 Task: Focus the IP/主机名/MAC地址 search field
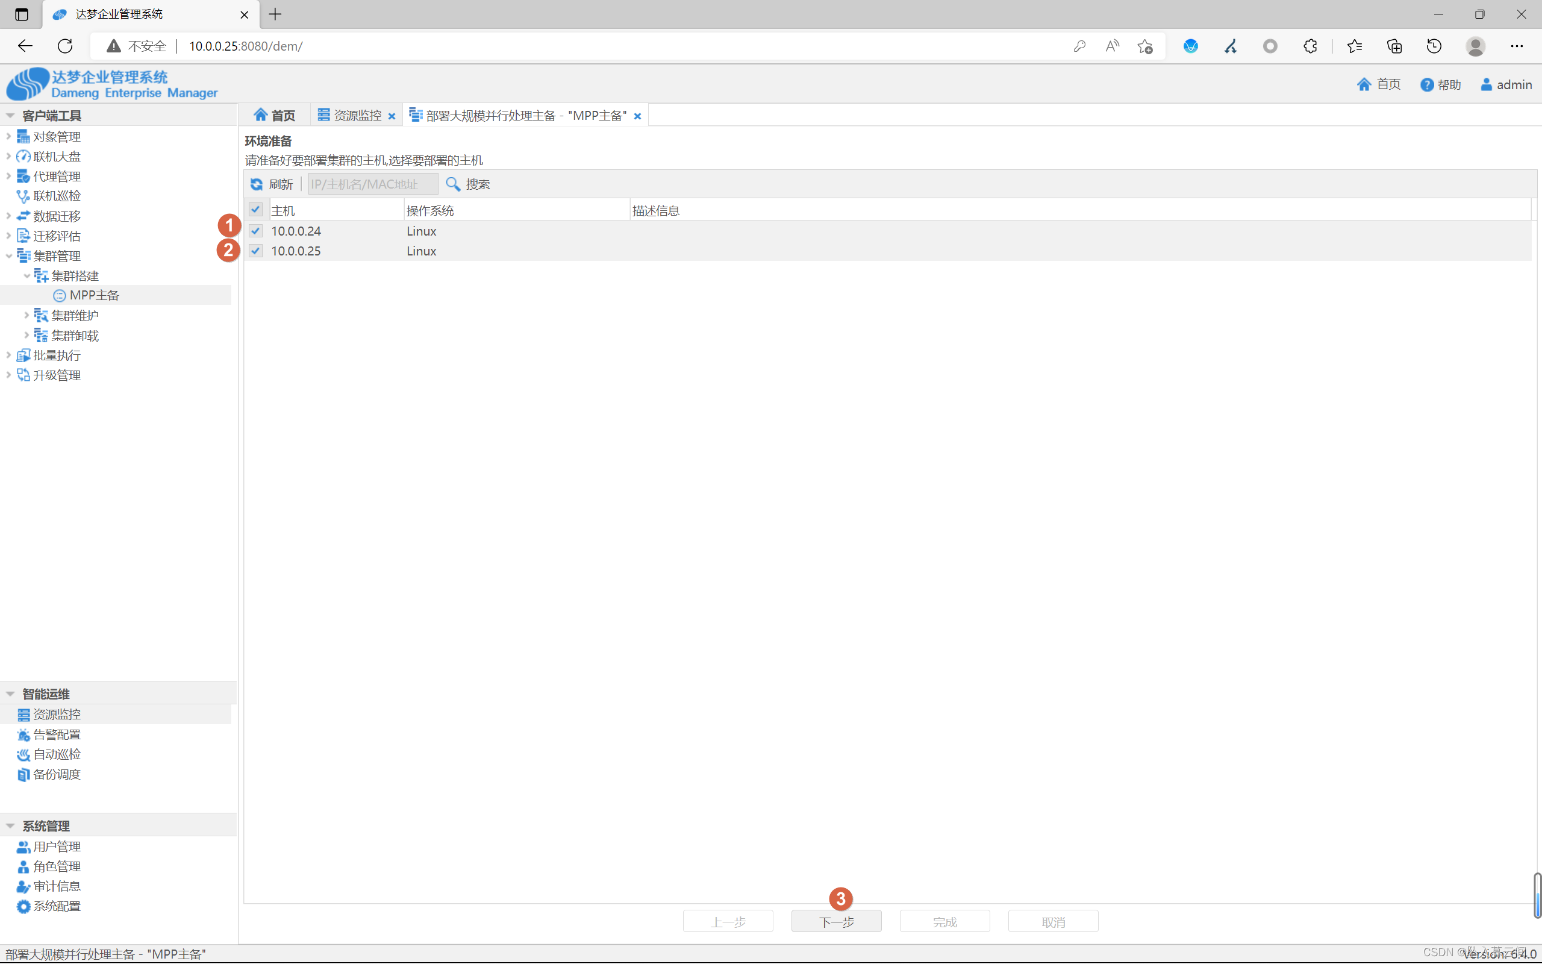pos(372,184)
